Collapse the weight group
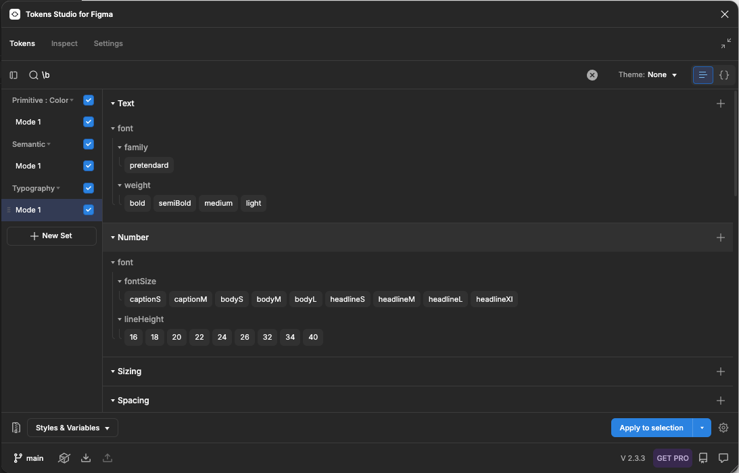This screenshot has height=473, width=739. coord(120,185)
